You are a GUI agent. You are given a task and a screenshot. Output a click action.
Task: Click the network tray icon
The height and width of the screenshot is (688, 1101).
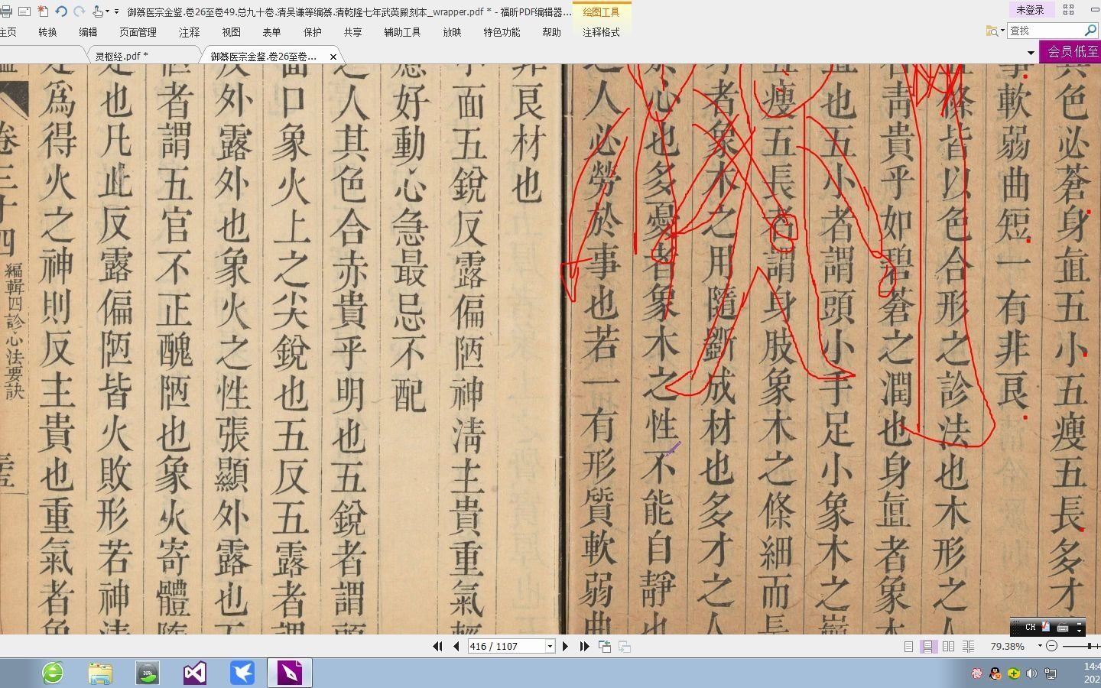pyautogui.click(x=1051, y=673)
